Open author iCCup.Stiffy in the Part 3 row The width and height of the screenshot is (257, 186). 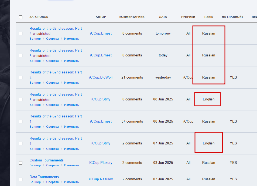pos(101,99)
